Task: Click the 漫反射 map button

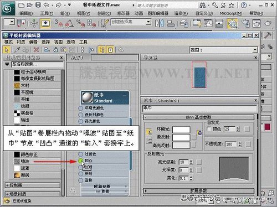Action: click(x=193, y=137)
